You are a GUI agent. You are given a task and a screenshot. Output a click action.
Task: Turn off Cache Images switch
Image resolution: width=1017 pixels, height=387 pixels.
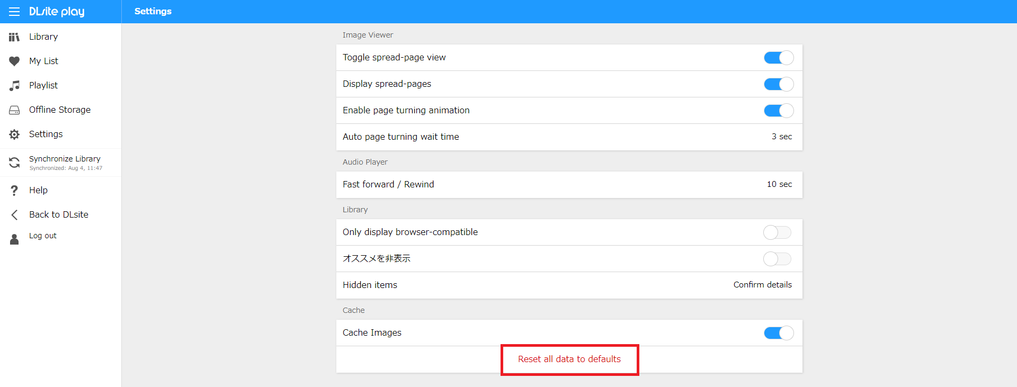pyautogui.click(x=779, y=333)
